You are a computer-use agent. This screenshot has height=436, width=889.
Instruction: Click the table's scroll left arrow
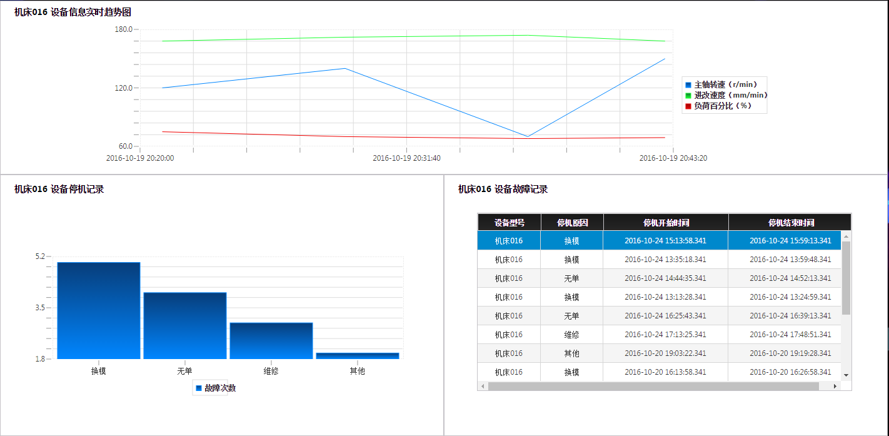482,386
